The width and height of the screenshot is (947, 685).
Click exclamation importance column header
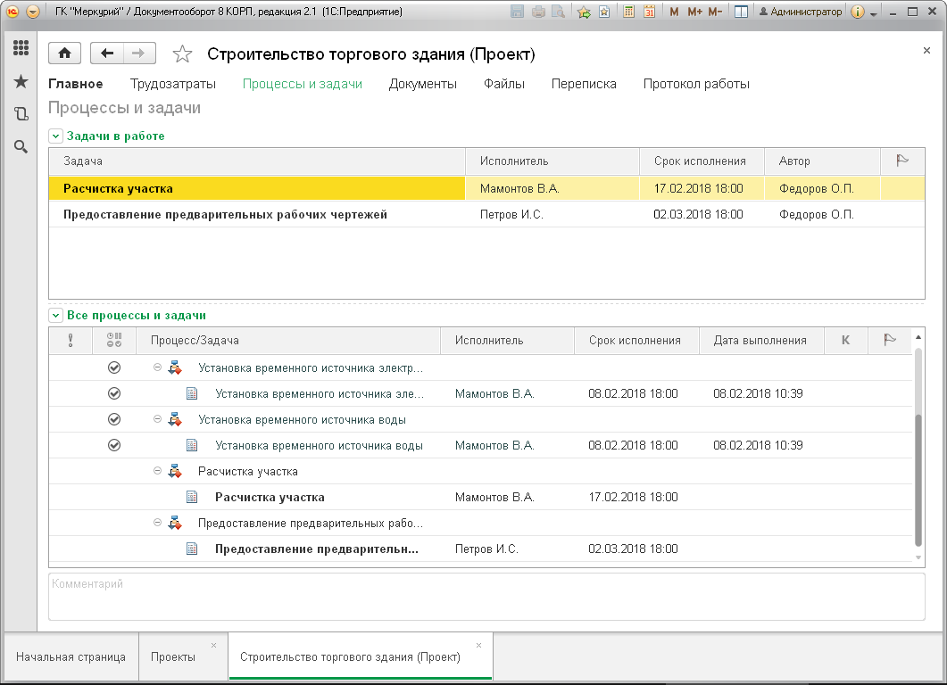point(71,341)
